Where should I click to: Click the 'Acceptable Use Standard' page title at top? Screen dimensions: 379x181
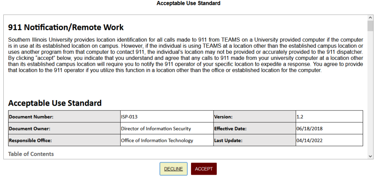(x=188, y=3)
